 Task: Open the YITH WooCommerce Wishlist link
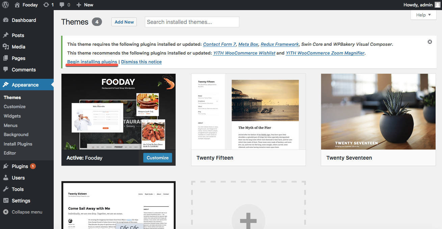click(244, 53)
